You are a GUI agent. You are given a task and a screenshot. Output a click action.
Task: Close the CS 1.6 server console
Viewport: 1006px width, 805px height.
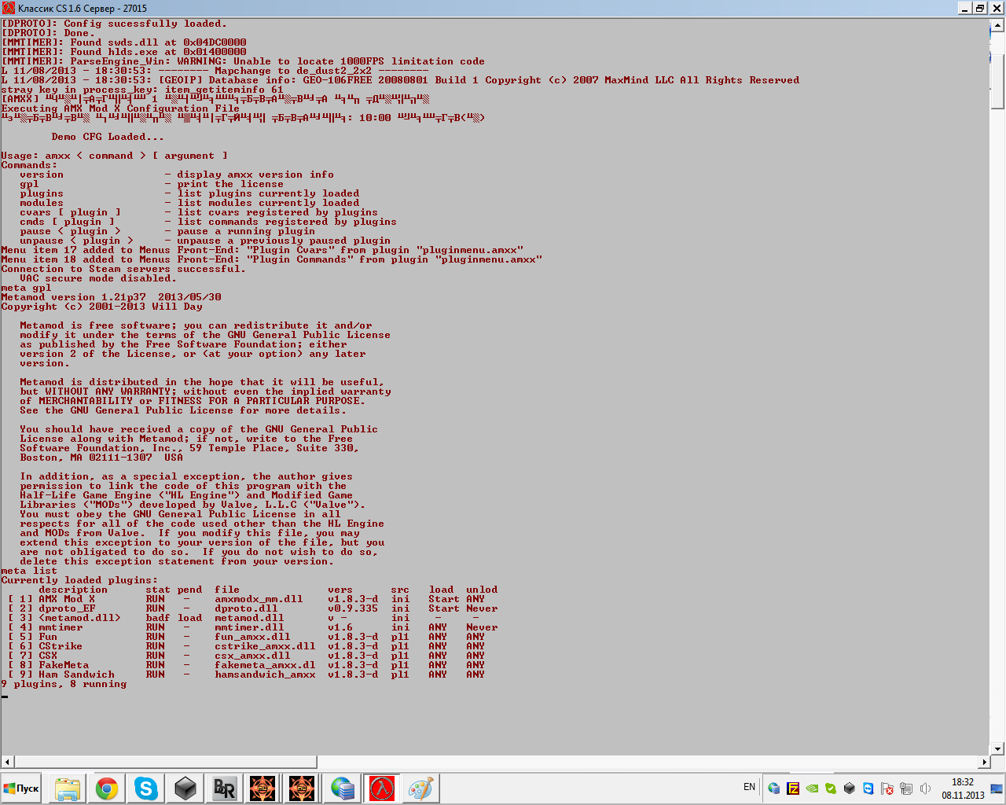click(x=996, y=8)
